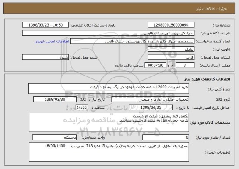Click the label ایجاد کننده درخواست
This screenshot has height=169, width=239.
point(213,42)
